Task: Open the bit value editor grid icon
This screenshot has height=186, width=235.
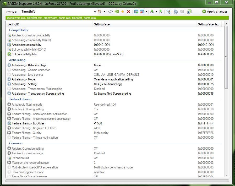Action: point(182,12)
